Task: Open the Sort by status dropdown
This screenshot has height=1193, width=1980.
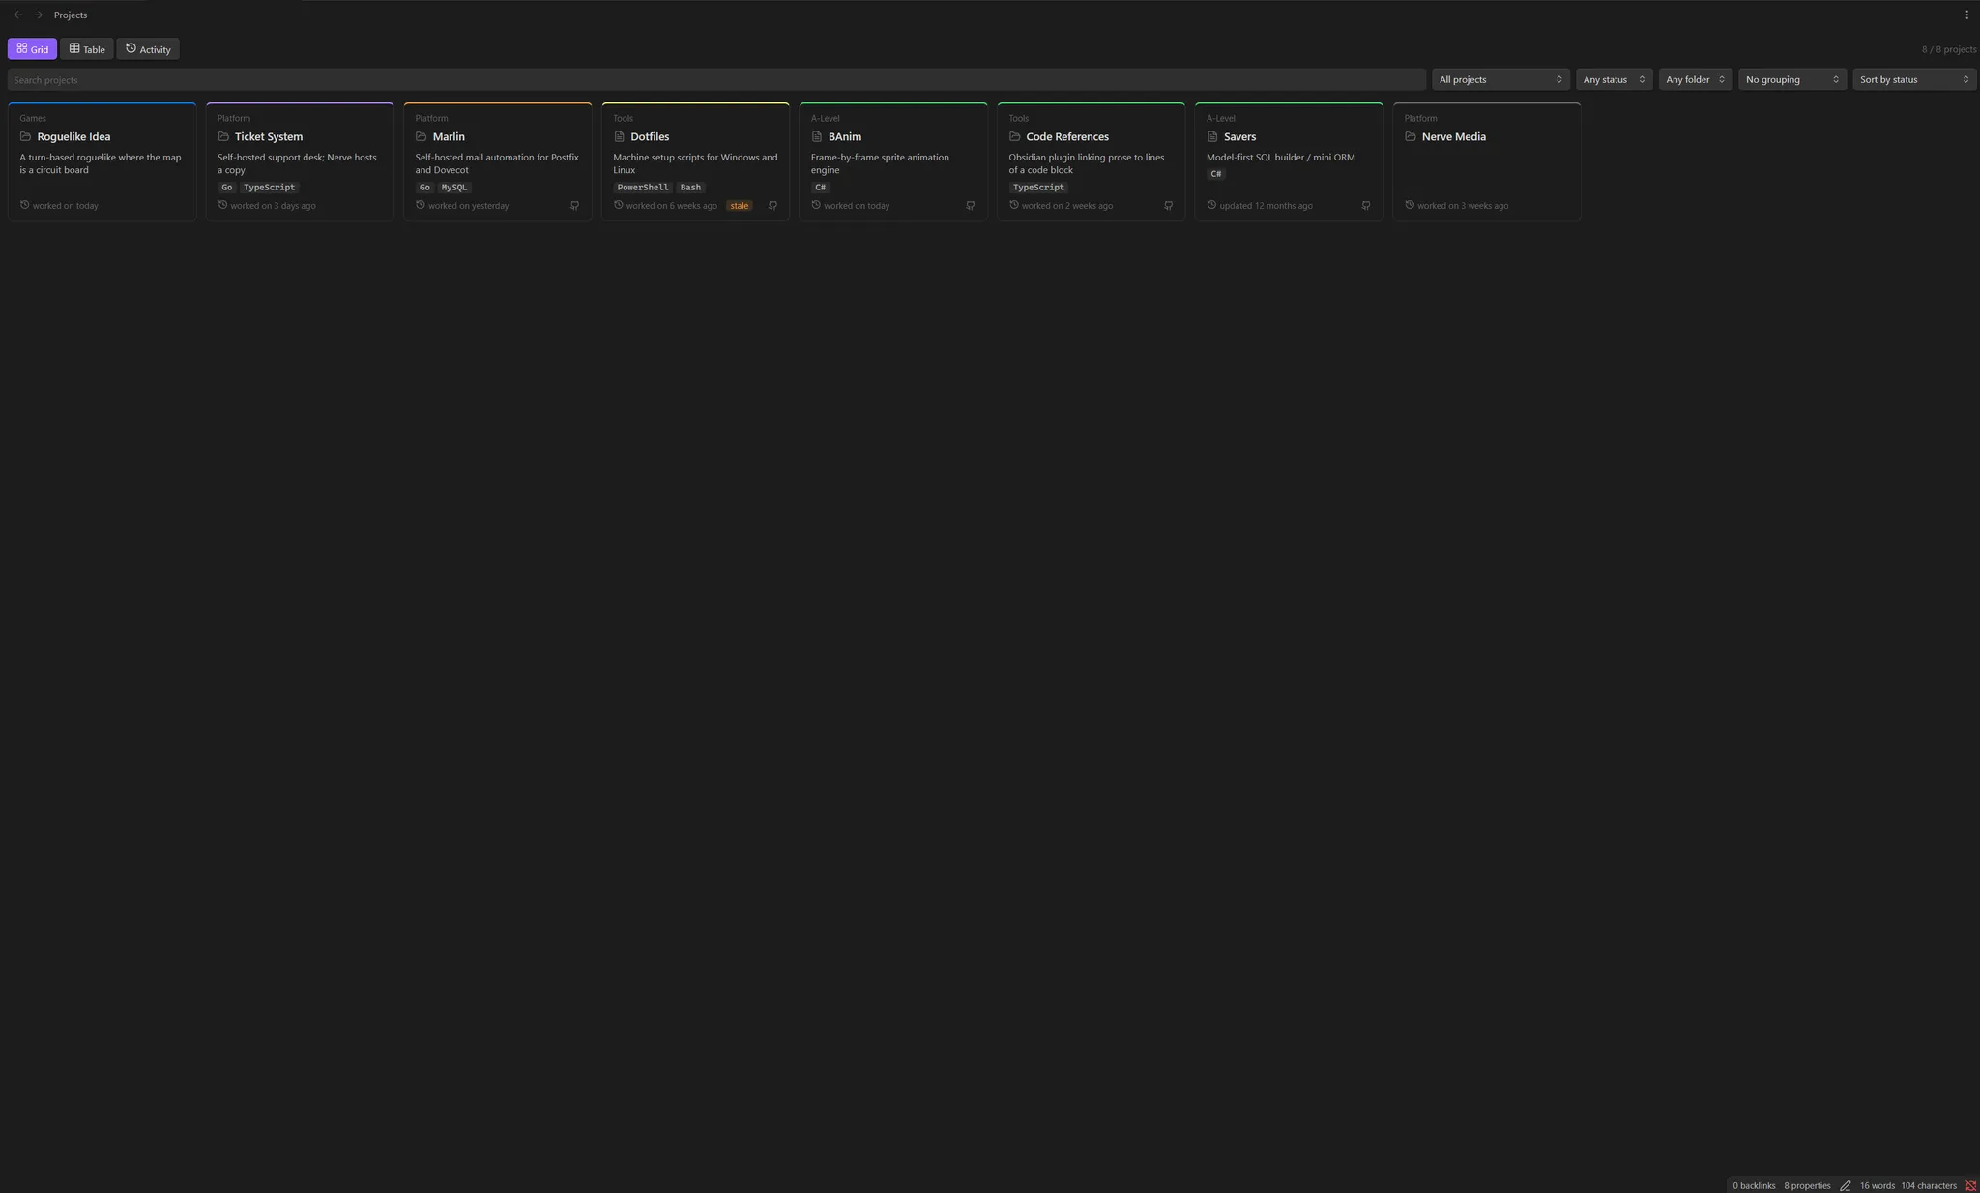Action: [x=1914, y=79]
